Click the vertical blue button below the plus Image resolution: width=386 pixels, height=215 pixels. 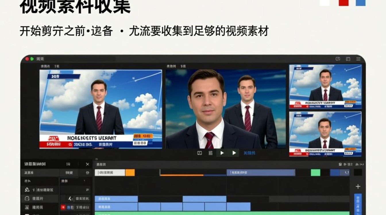[x=358, y=204]
